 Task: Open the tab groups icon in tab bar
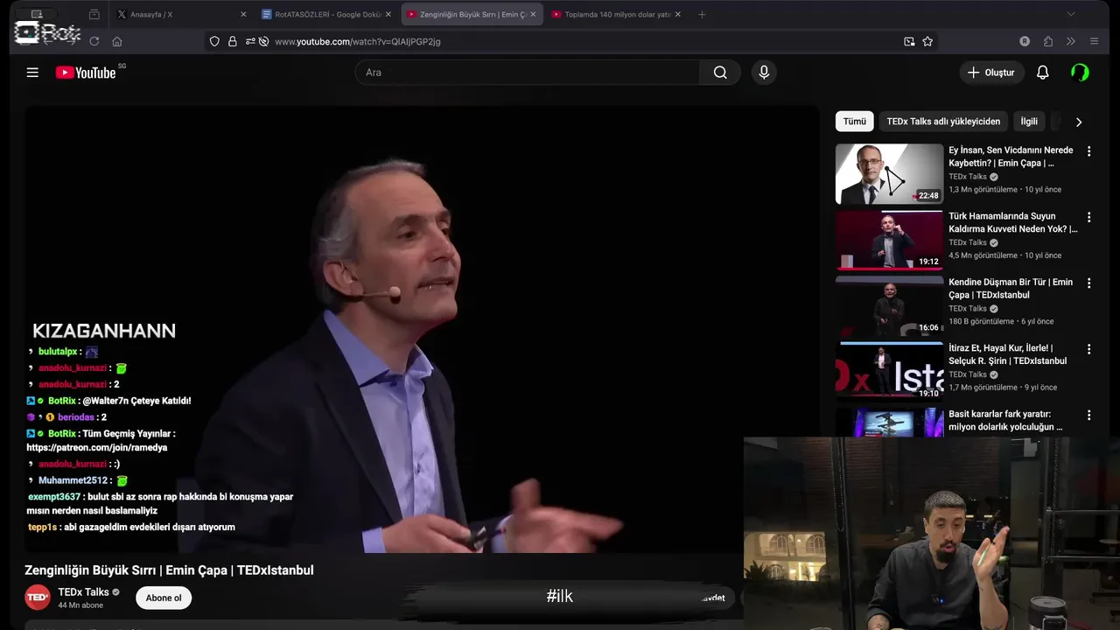pyautogui.click(x=94, y=14)
